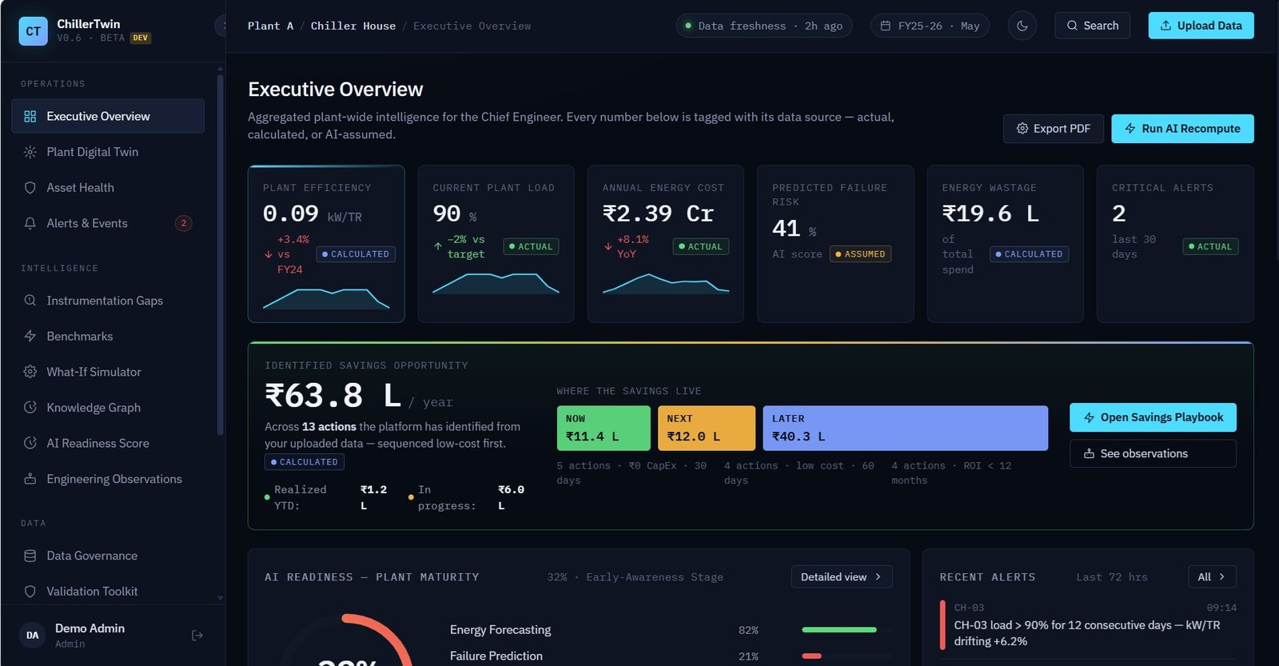Click See observations button
The height and width of the screenshot is (666, 1279).
1153,453
